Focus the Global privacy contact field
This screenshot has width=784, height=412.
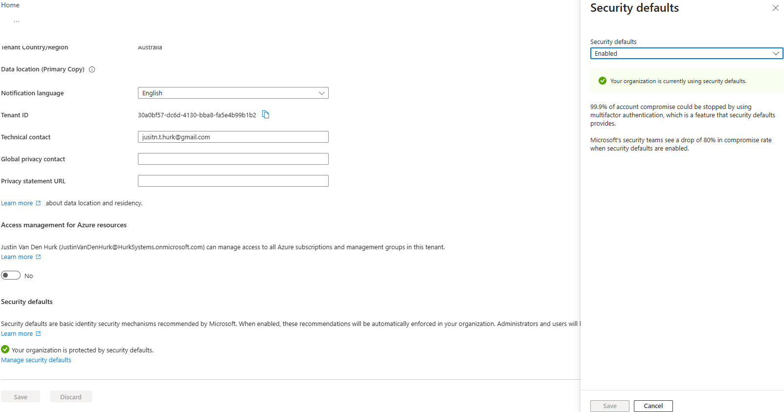(x=233, y=159)
